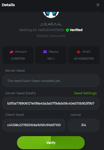Click the green Verify button
This screenshot has height=150, width=104.
pos(51,143)
